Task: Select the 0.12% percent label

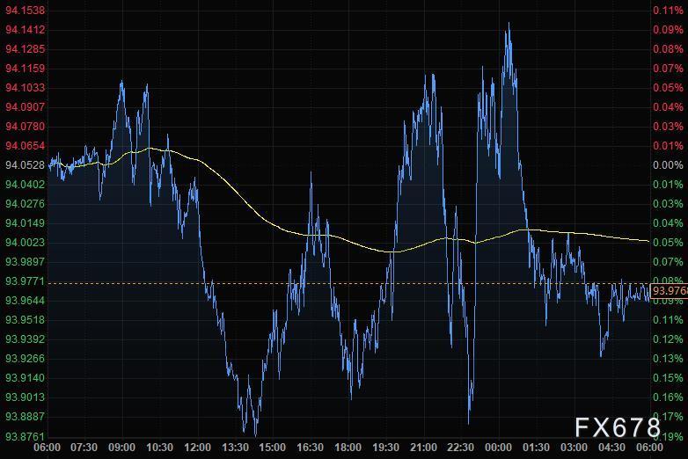Action: (668, 339)
